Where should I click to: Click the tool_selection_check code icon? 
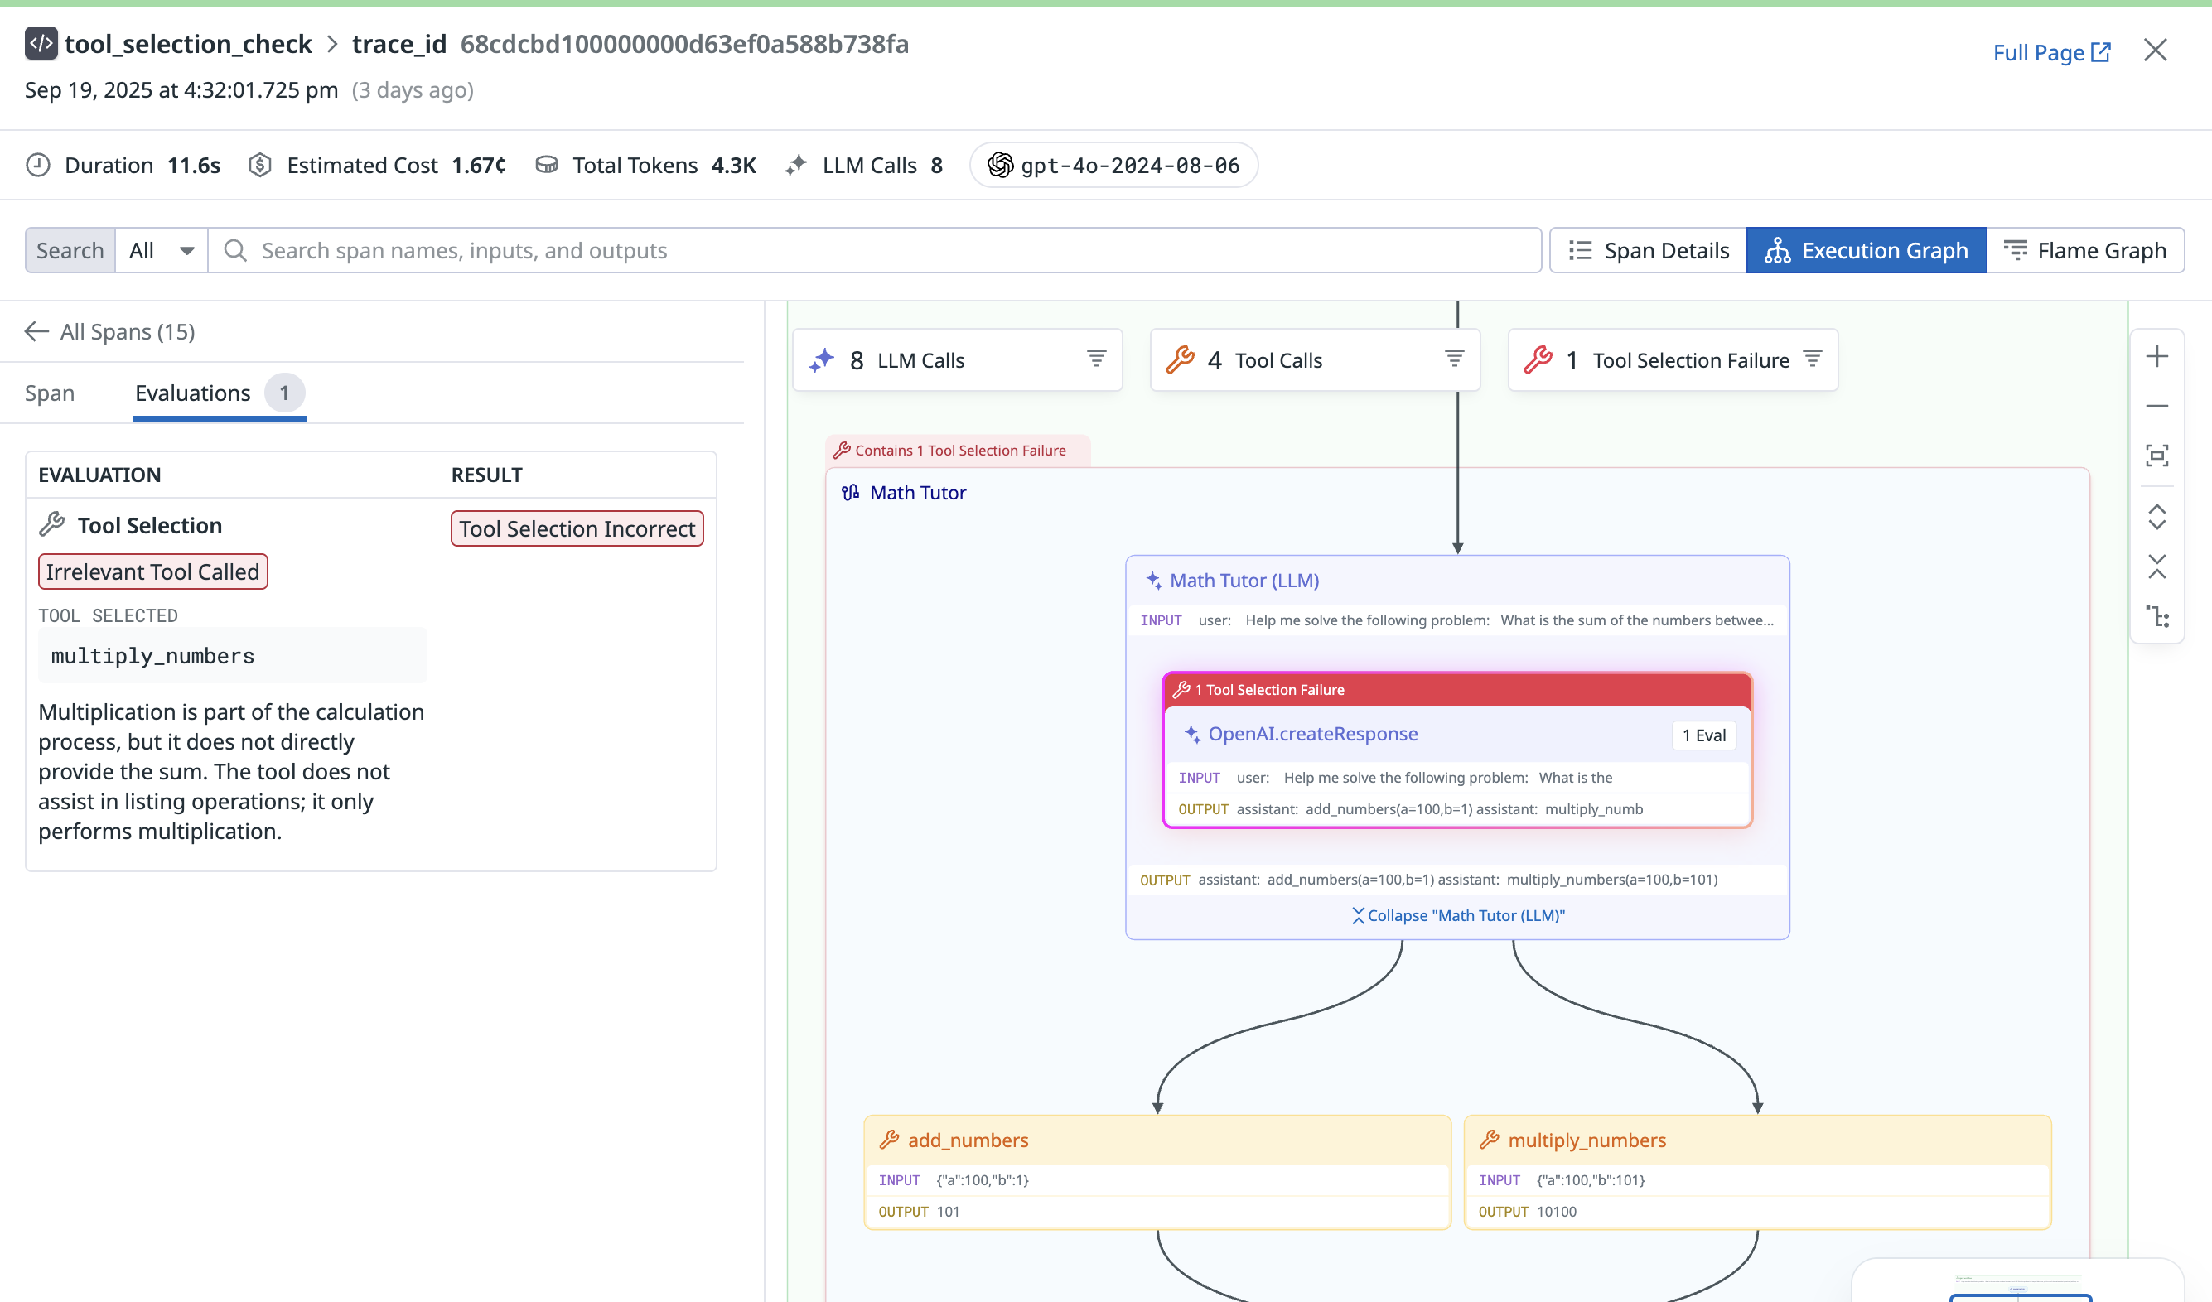(x=41, y=43)
